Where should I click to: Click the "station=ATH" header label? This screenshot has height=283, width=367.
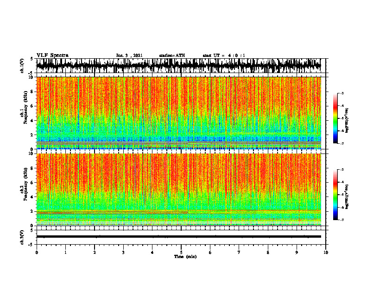(x=172, y=55)
